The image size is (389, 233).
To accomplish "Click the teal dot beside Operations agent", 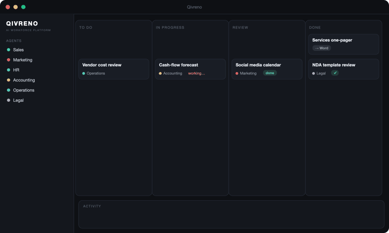I will [8, 90].
